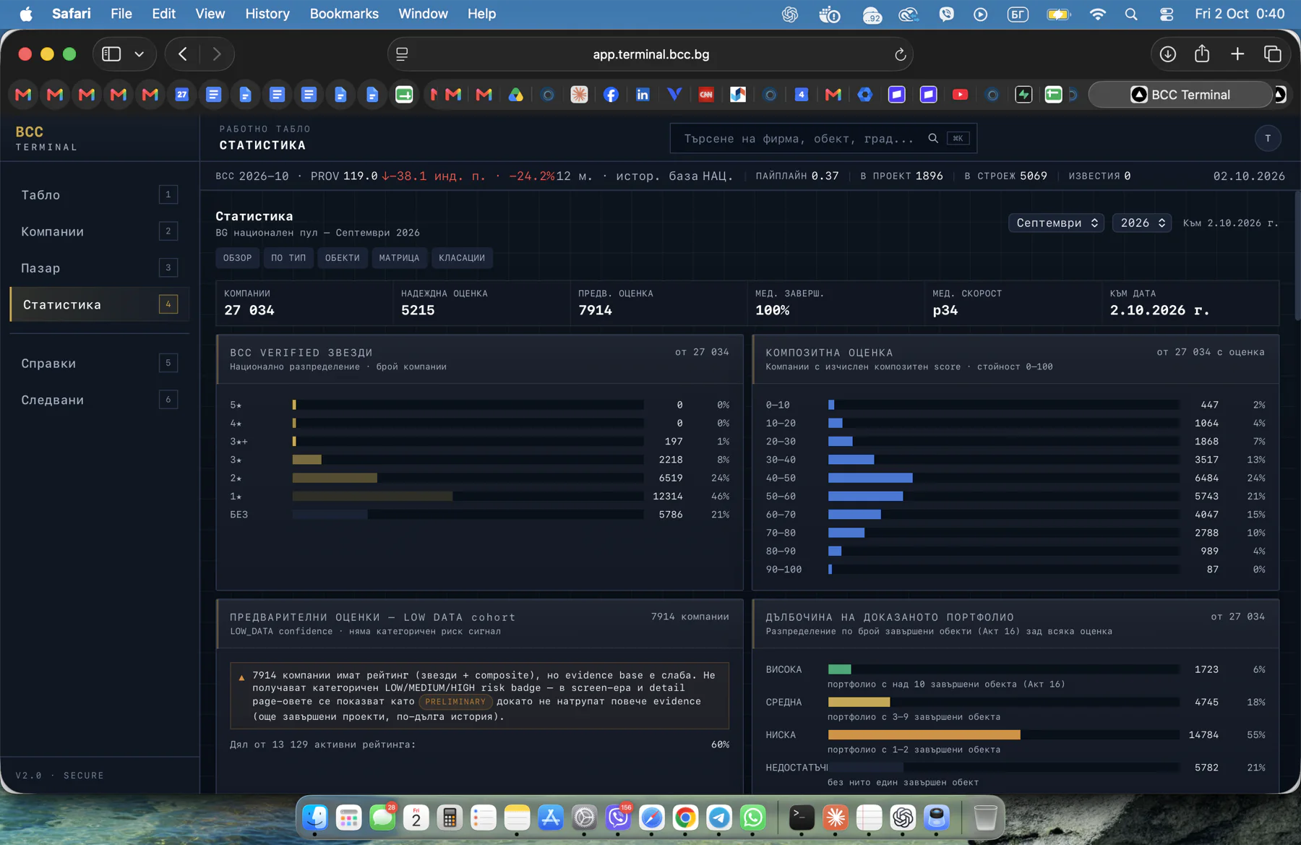The width and height of the screenshot is (1301, 845).
Task: Expand the Септември month dropdown
Action: (1056, 223)
